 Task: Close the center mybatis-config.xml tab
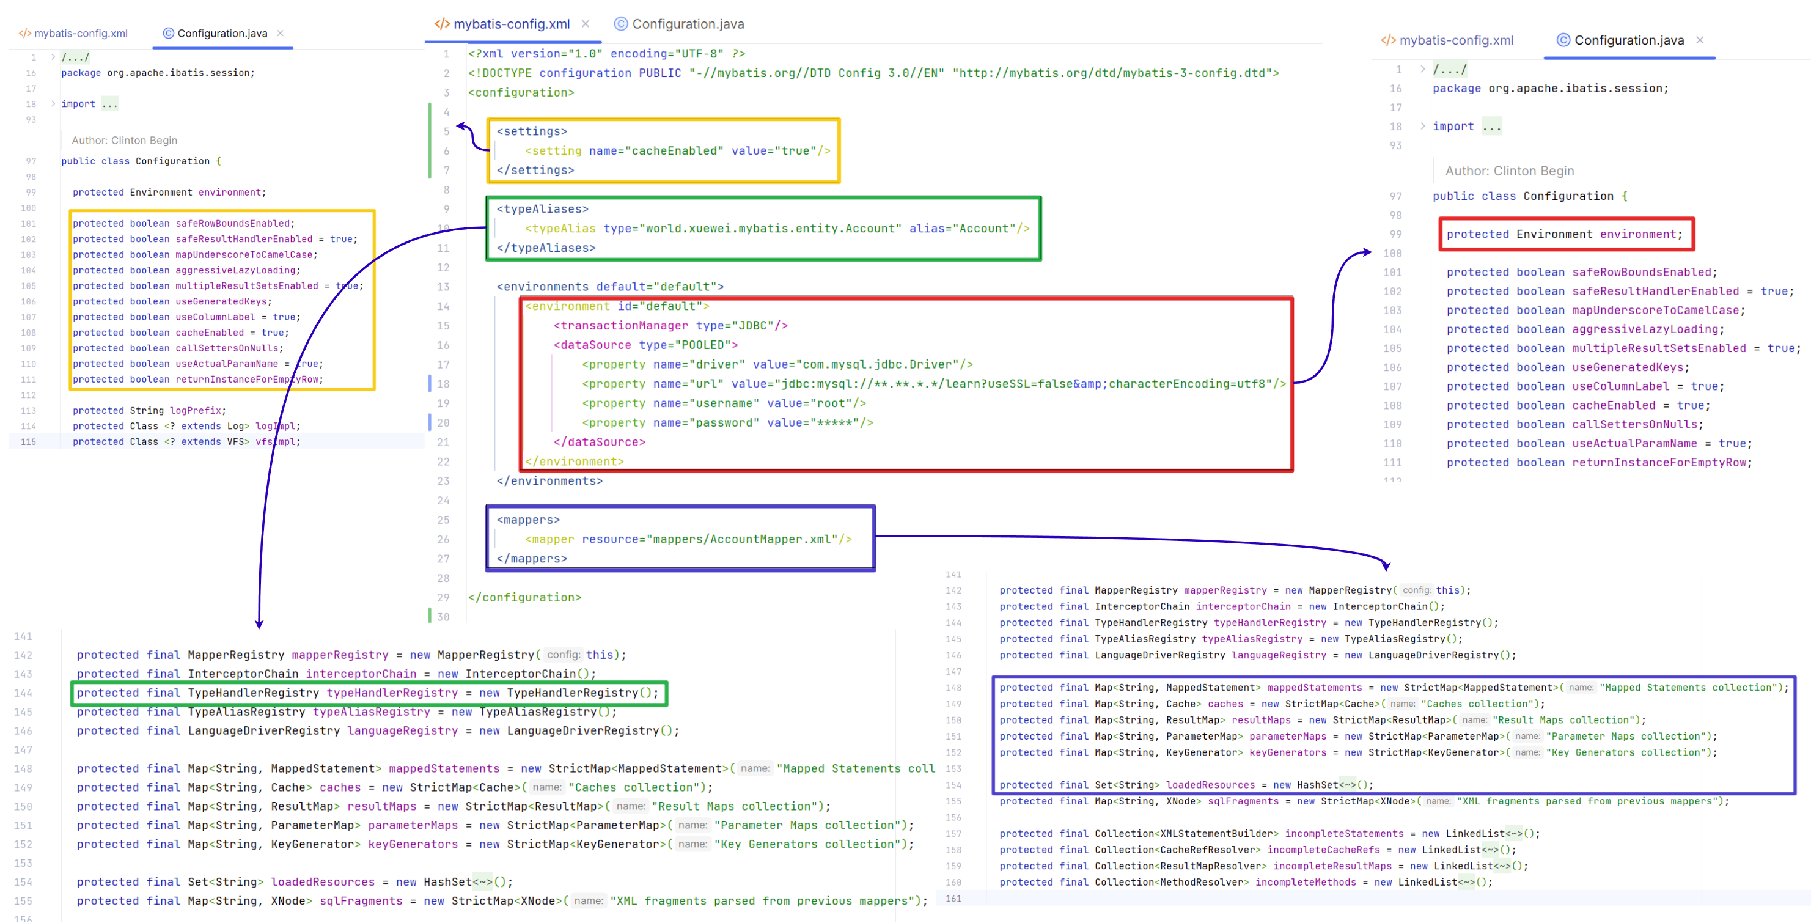pos(586,24)
